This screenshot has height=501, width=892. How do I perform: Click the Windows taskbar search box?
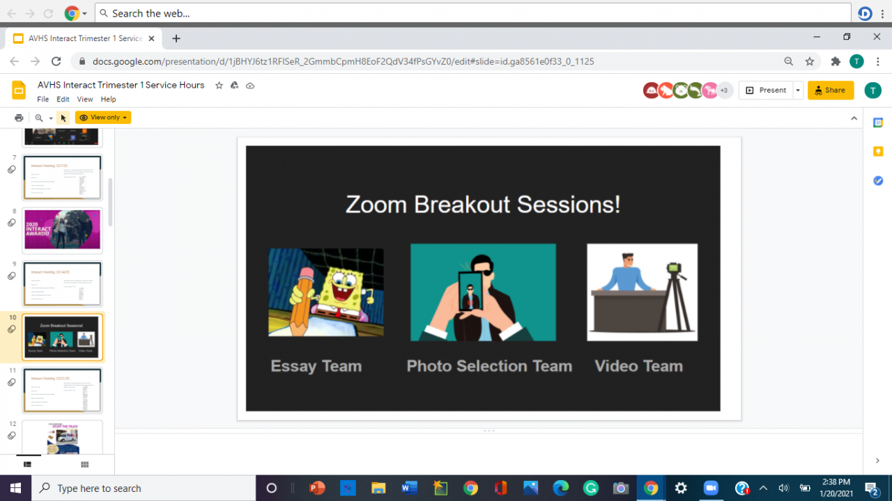[144, 488]
